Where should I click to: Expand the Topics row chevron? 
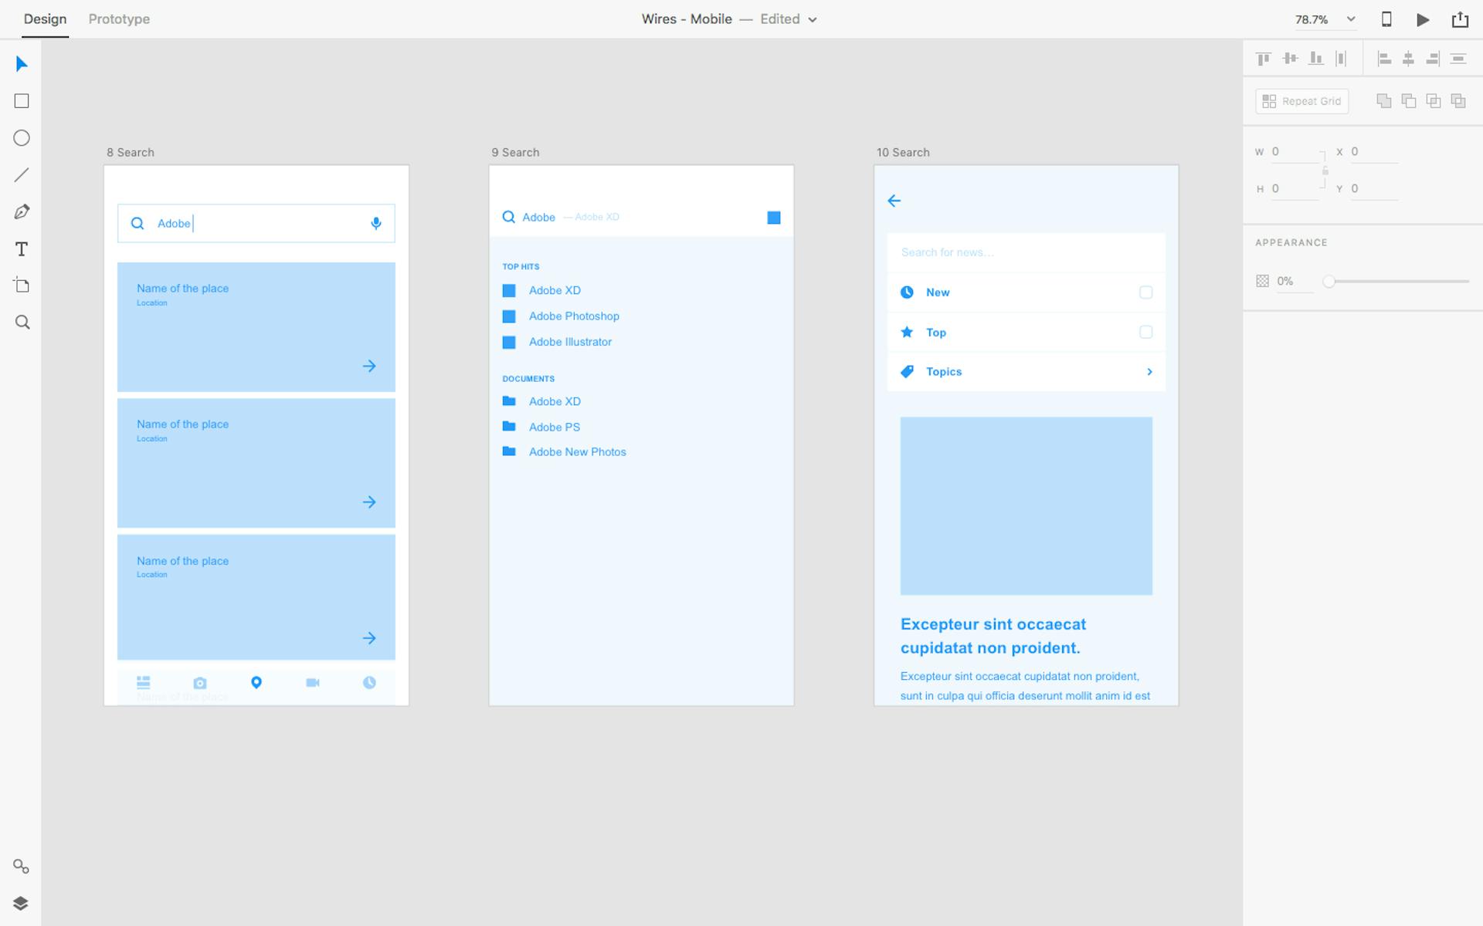pos(1150,372)
